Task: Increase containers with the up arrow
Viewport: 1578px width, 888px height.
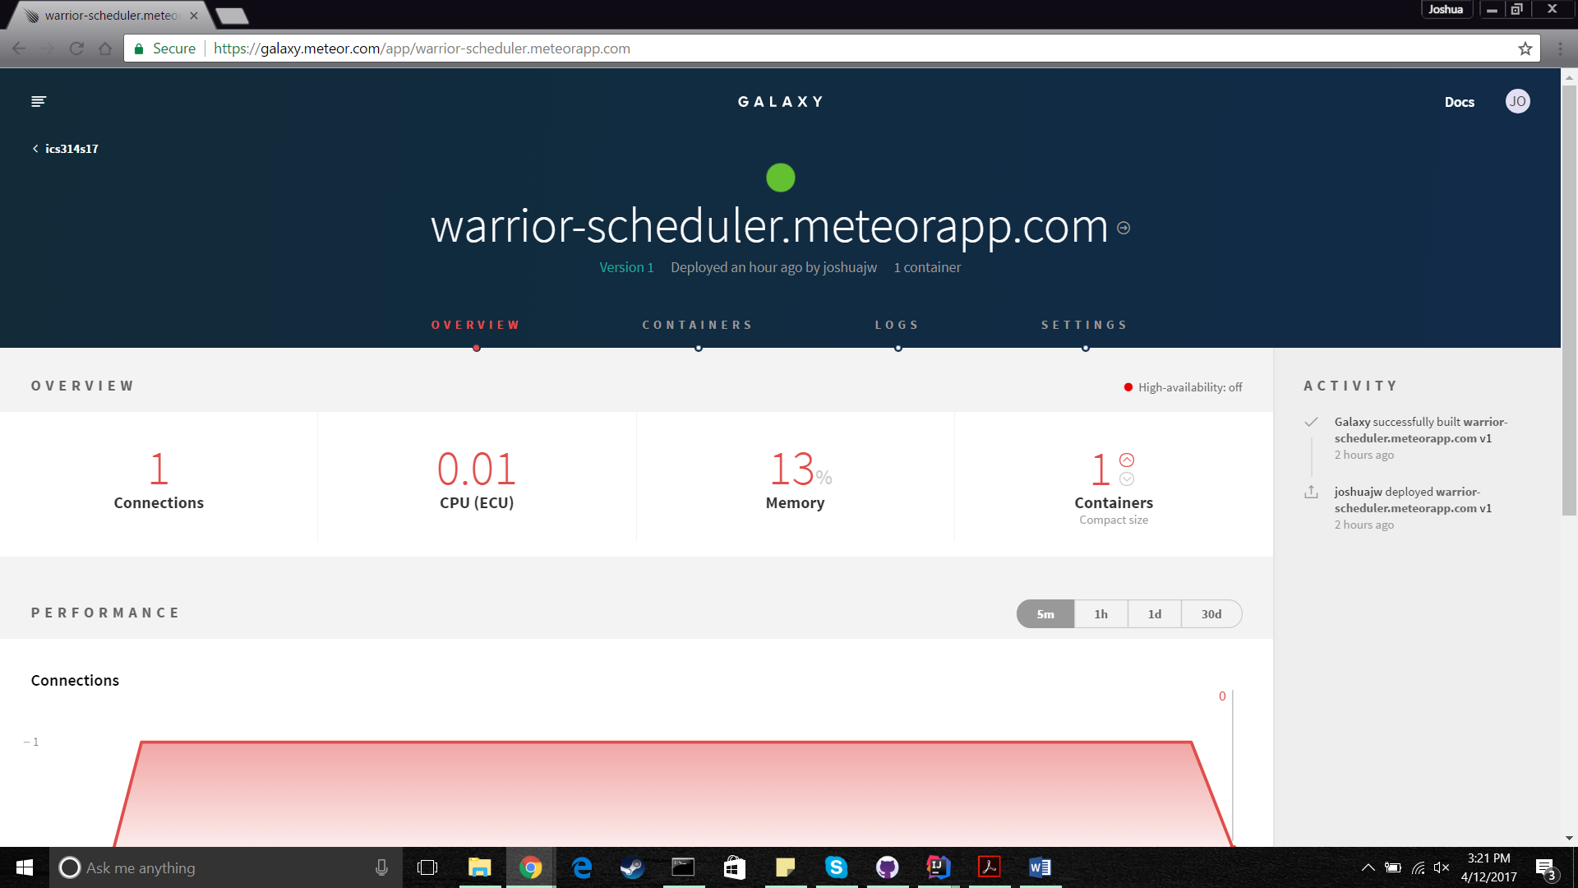Action: click(1127, 460)
